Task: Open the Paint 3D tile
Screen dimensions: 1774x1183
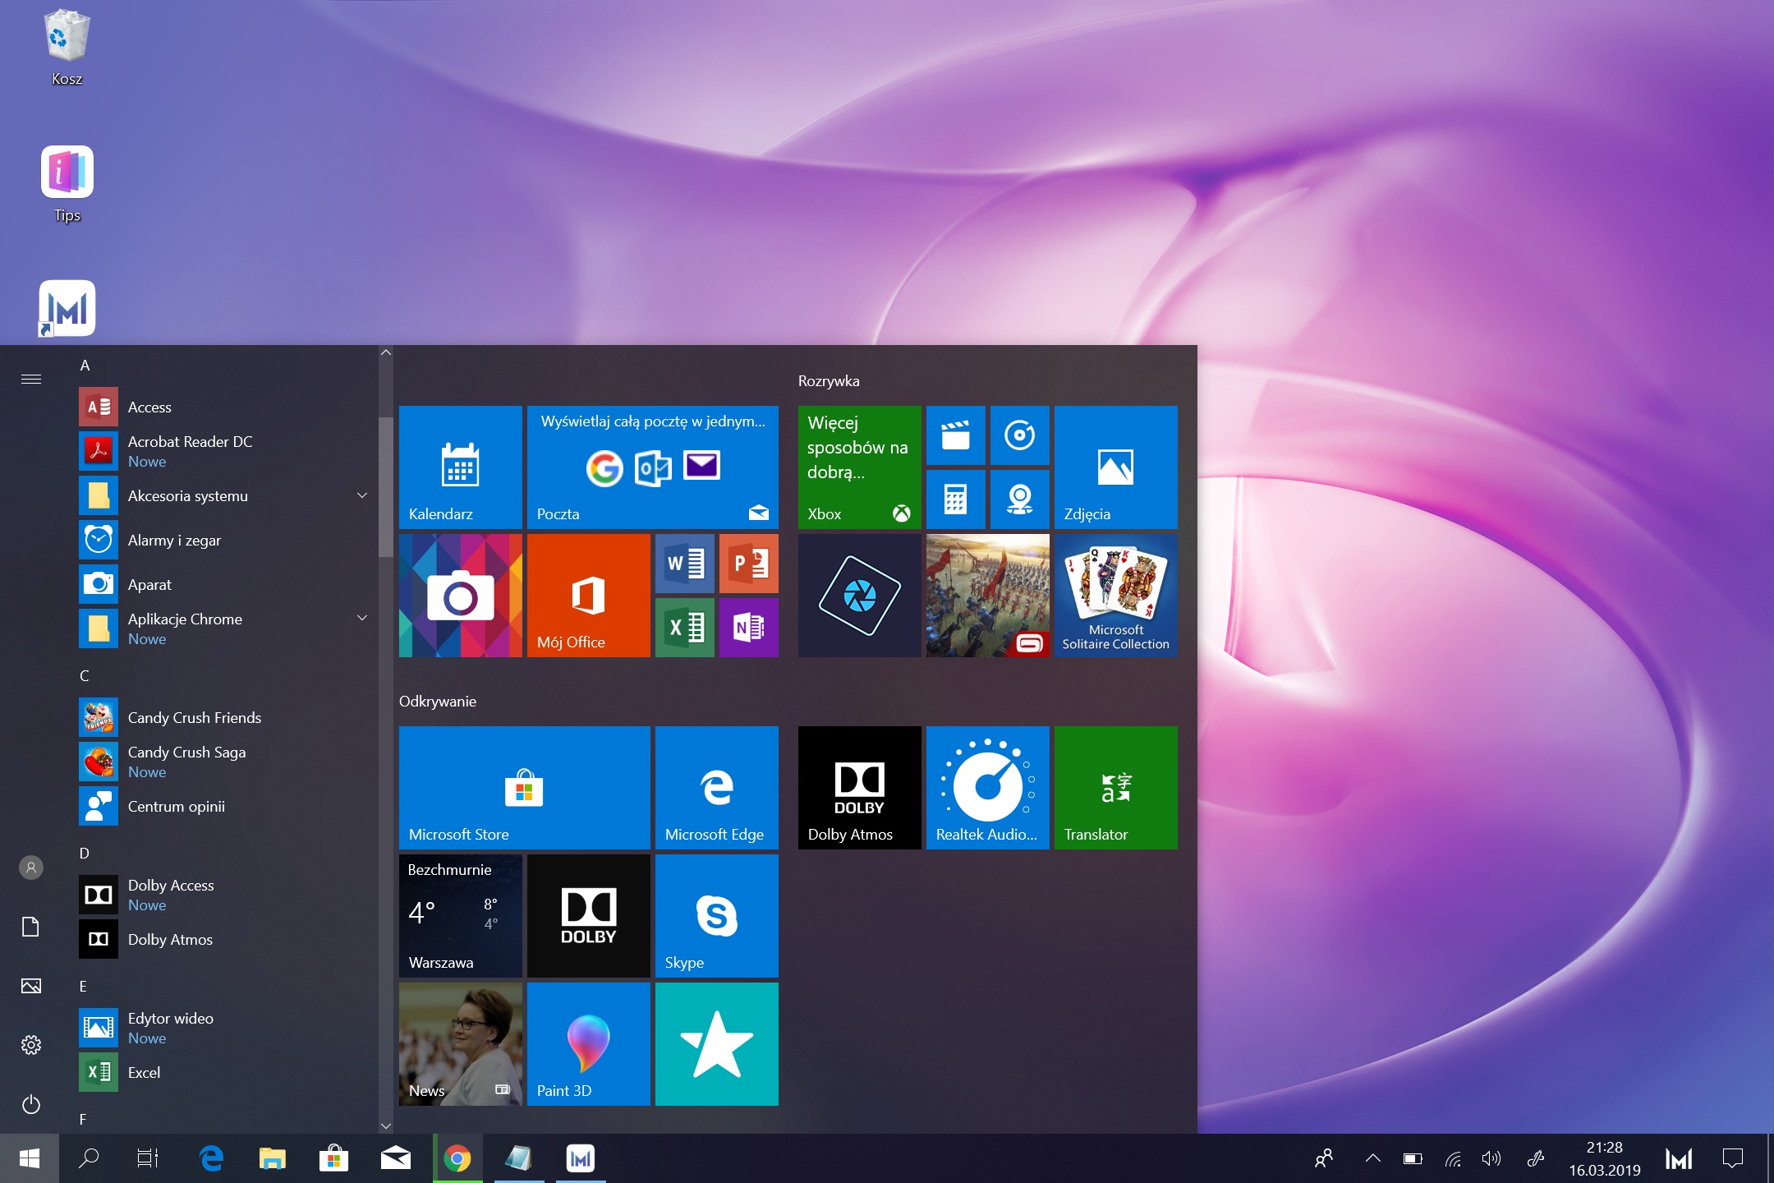Action: [589, 1044]
